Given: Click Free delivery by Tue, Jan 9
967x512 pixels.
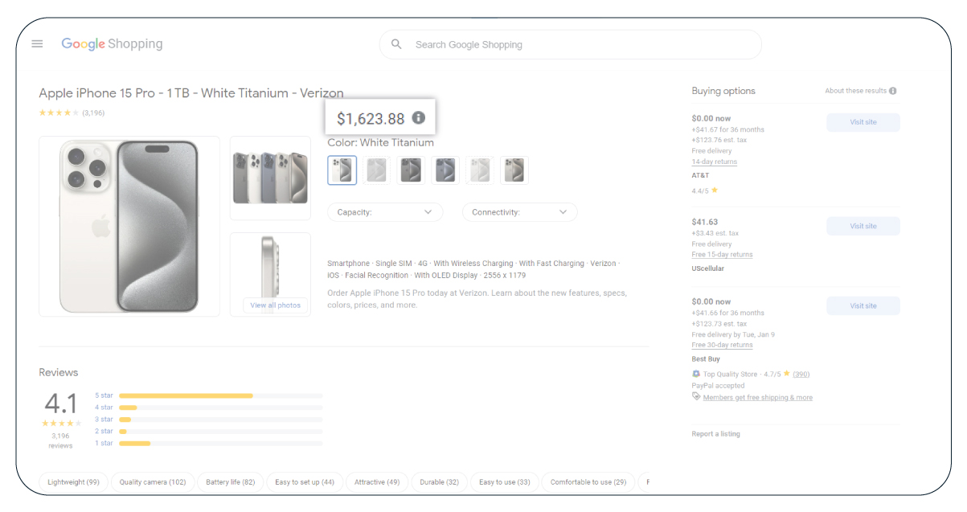Looking at the screenshot, I should (733, 334).
